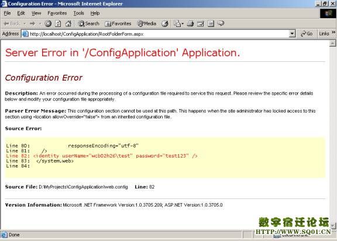Click the scrollbar up arrow

tap(332, 43)
